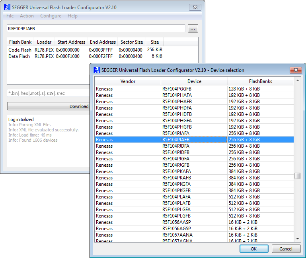Select device R5F104PJGFA

pos(194,159)
